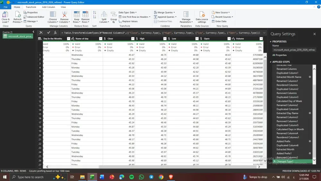This screenshot has width=321, height=181.
Task: Open Data source settings
Action: click(x=202, y=17)
